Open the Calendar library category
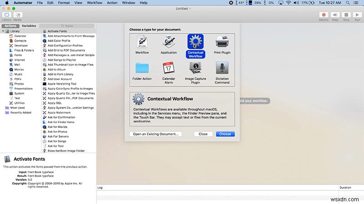This screenshot has height=204, width=364. pos(20,36)
